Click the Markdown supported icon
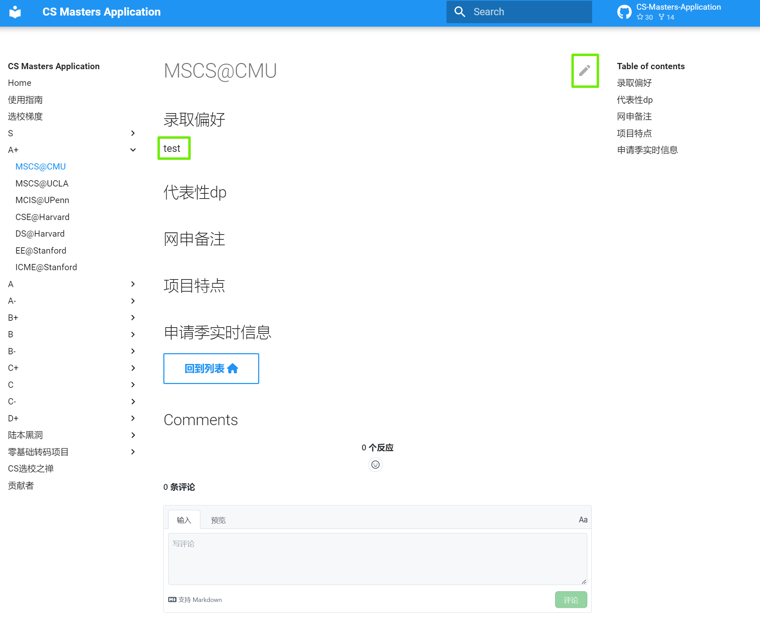The image size is (760, 622). pos(172,600)
